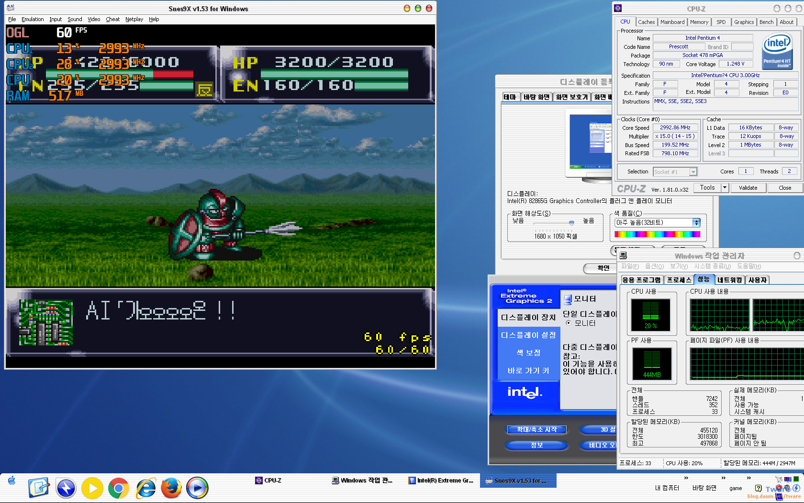Launch Internet Explorer from the dock
The height and width of the screenshot is (503, 804).
[145, 488]
